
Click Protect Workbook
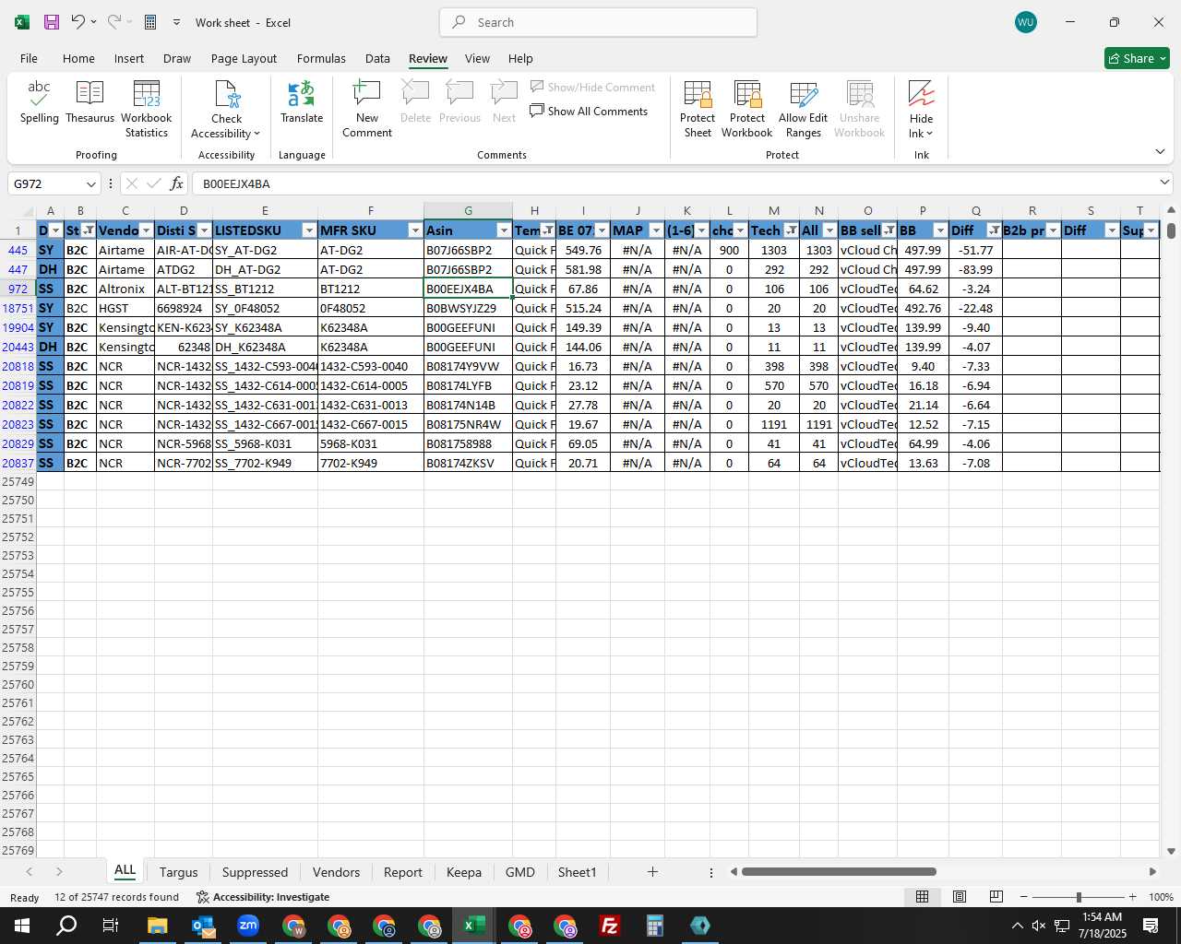point(747,110)
